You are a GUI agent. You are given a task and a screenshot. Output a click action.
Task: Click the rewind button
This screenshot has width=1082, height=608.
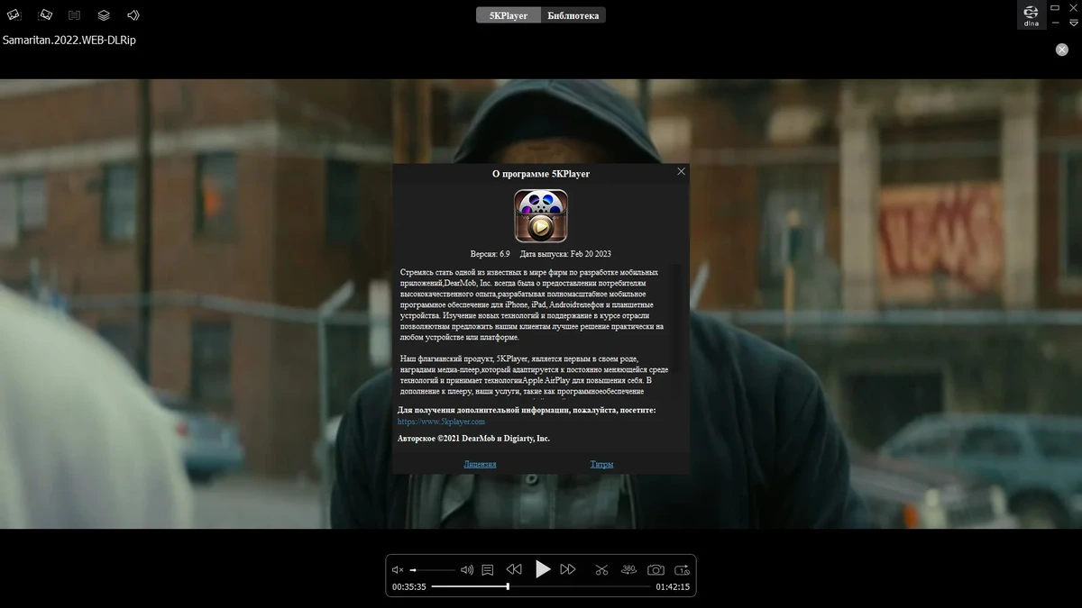514,569
